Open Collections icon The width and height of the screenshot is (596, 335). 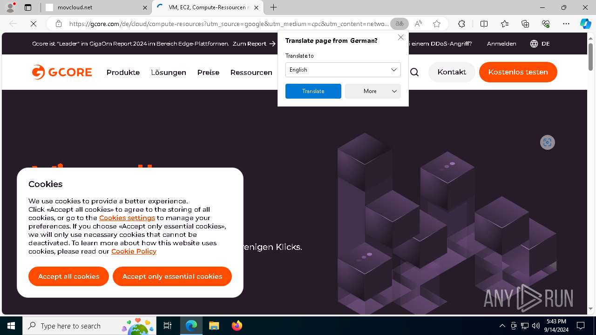click(525, 24)
